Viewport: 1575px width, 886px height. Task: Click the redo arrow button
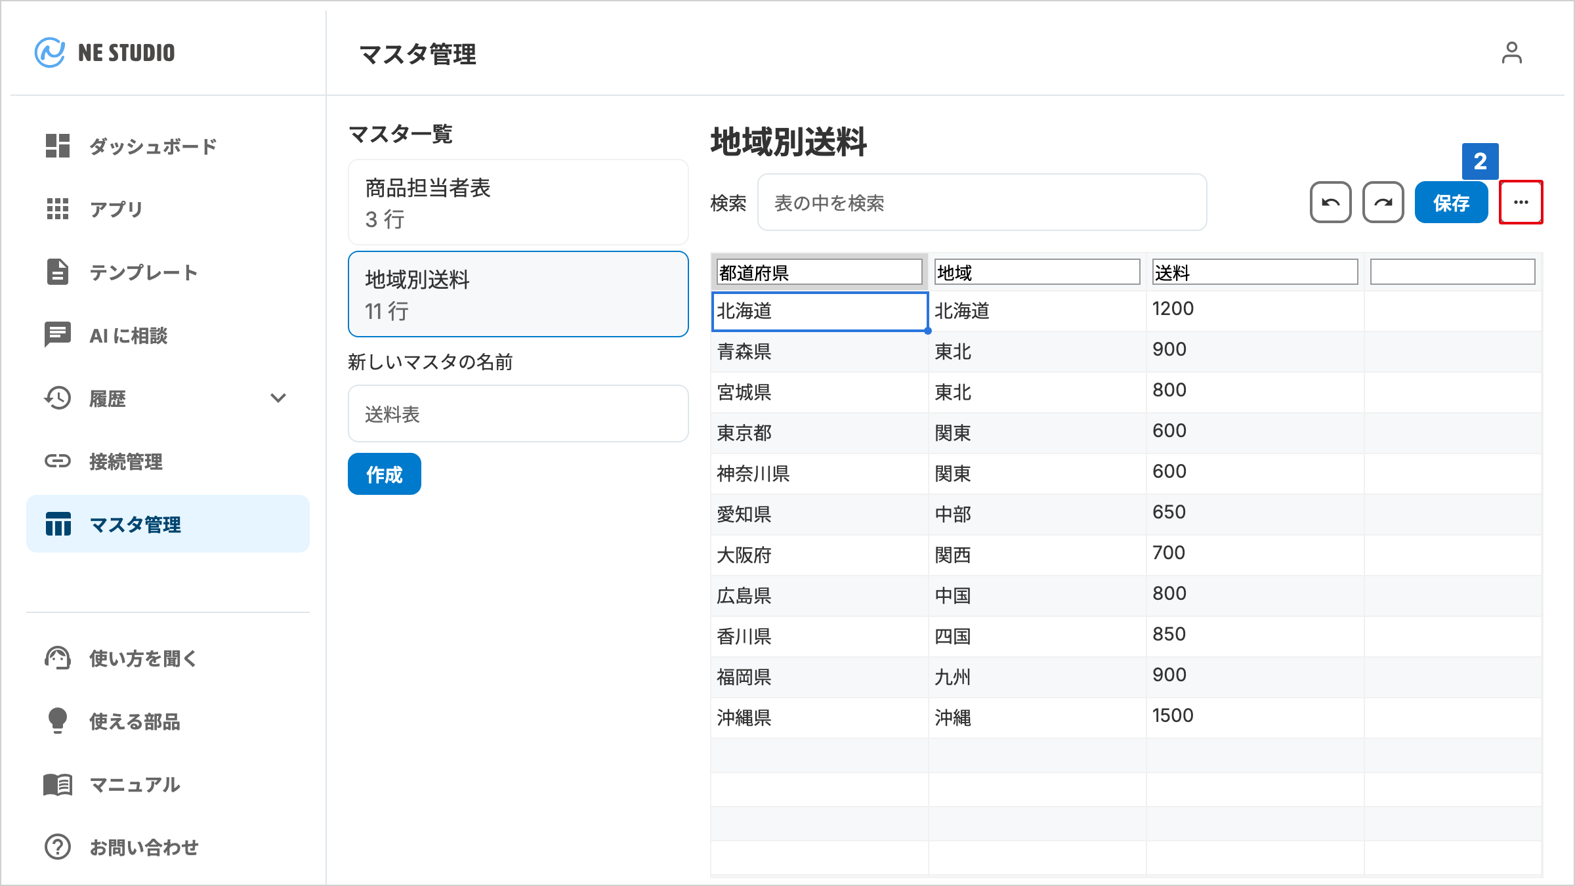tap(1383, 202)
